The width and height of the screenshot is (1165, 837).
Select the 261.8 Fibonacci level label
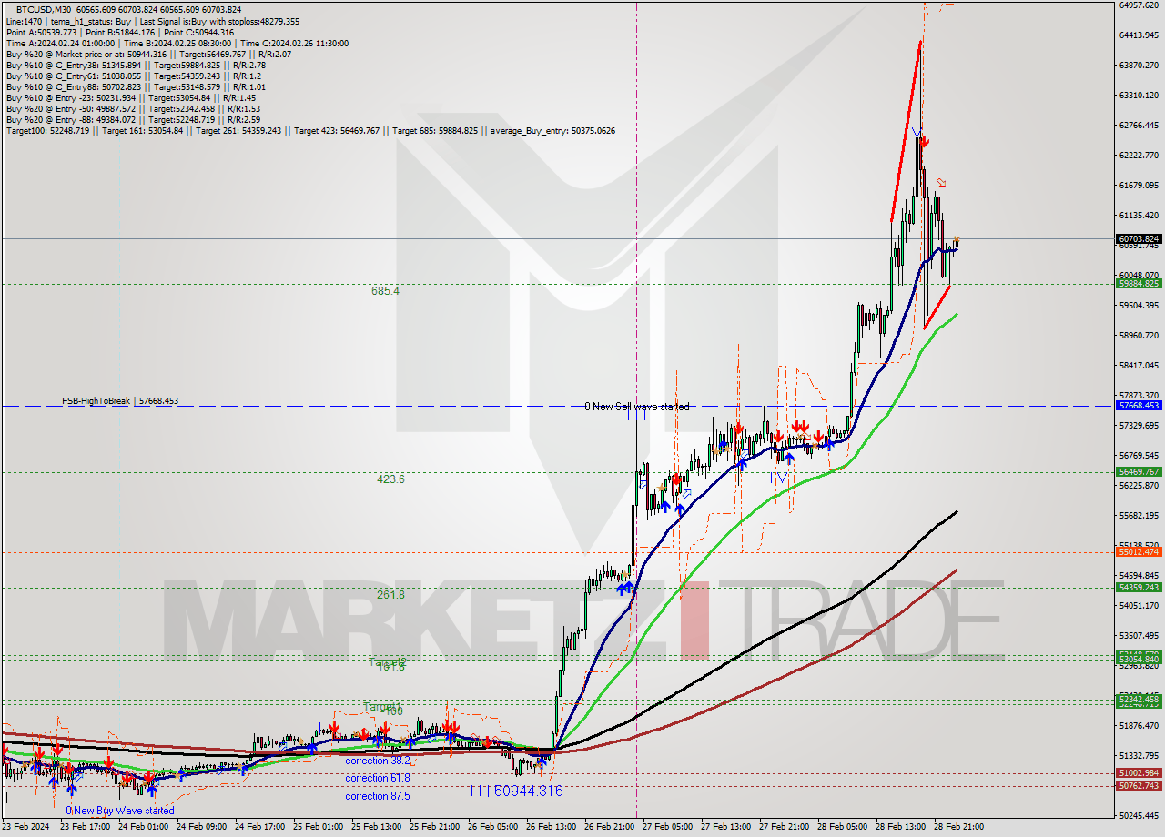[x=390, y=594]
